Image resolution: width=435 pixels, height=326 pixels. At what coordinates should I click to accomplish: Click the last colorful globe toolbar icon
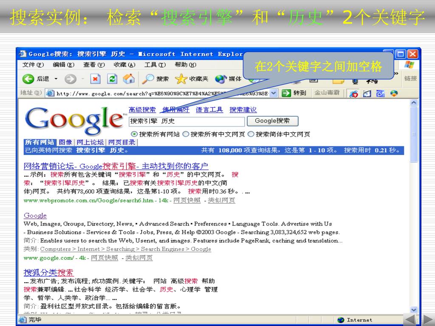(394, 93)
